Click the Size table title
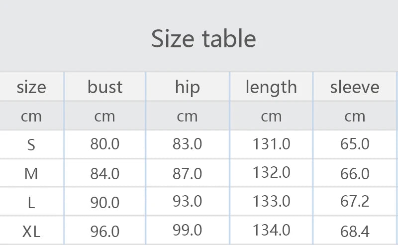The height and width of the screenshot is (245, 398). point(203,38)
